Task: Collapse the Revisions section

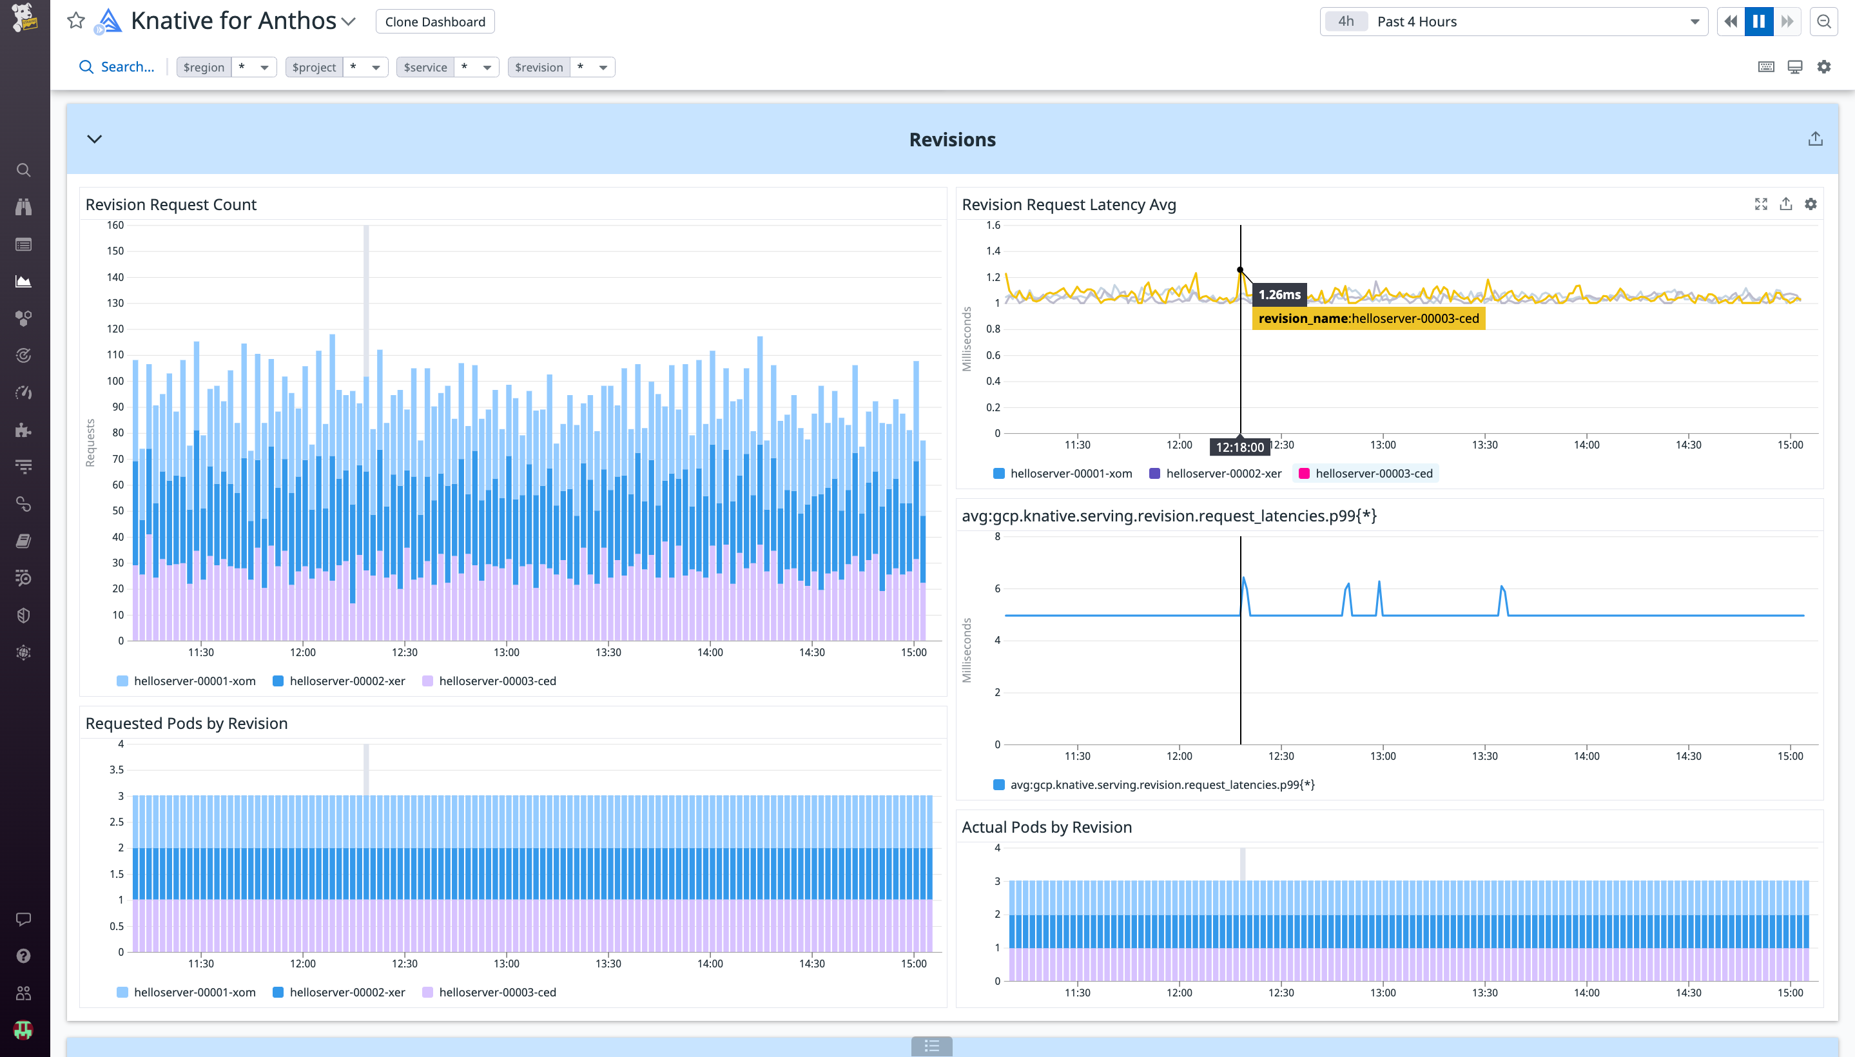Action: tap(93, 139)
